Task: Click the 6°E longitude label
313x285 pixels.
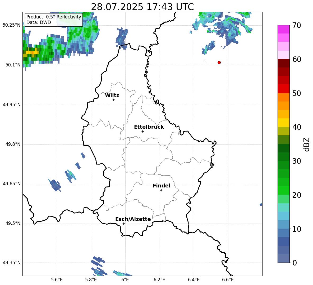Action: (x=125, y=280)
